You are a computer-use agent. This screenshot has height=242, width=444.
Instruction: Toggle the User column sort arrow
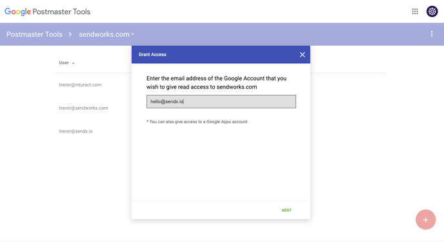(x=74, y=63)
